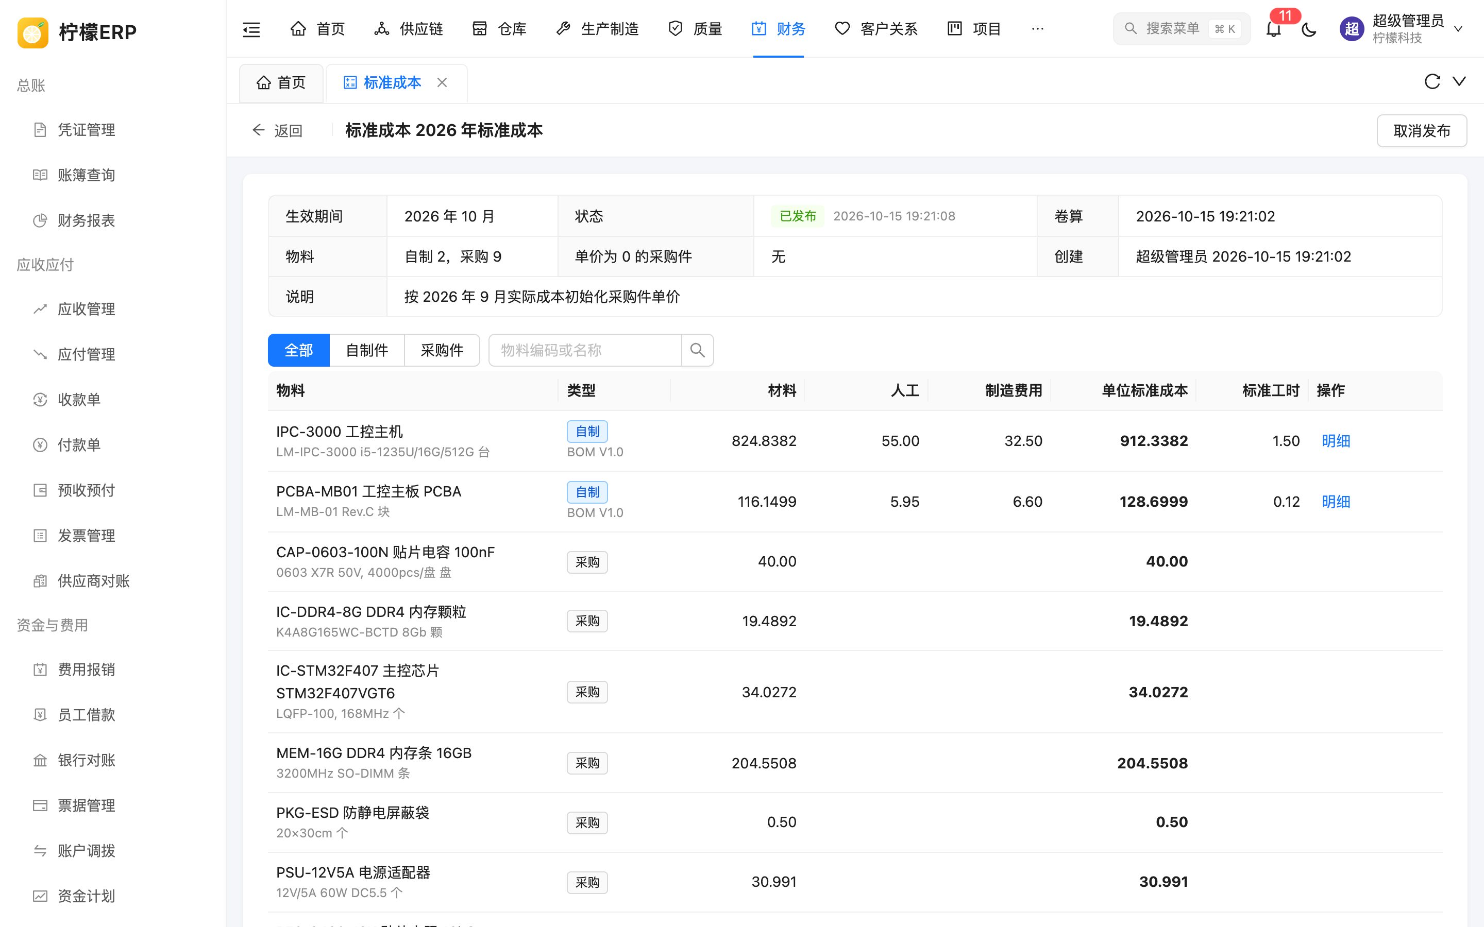Open the notifications bell icon
This screenshot has height=927, width=1484.
pyautogui.click(x=1273, y=29)
